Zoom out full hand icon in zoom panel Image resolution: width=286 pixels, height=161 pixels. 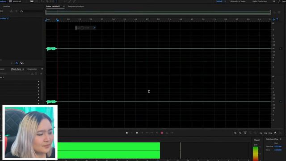tap(275, 133)
